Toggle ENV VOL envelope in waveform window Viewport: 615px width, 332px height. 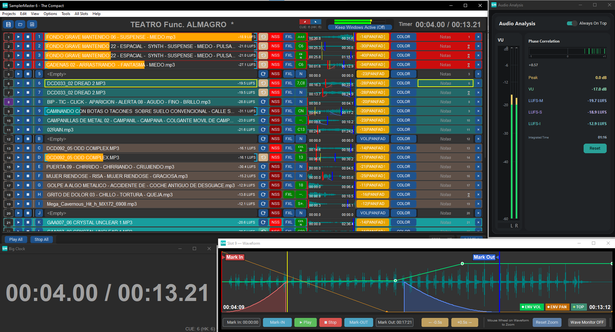click(x=531, y=307)
